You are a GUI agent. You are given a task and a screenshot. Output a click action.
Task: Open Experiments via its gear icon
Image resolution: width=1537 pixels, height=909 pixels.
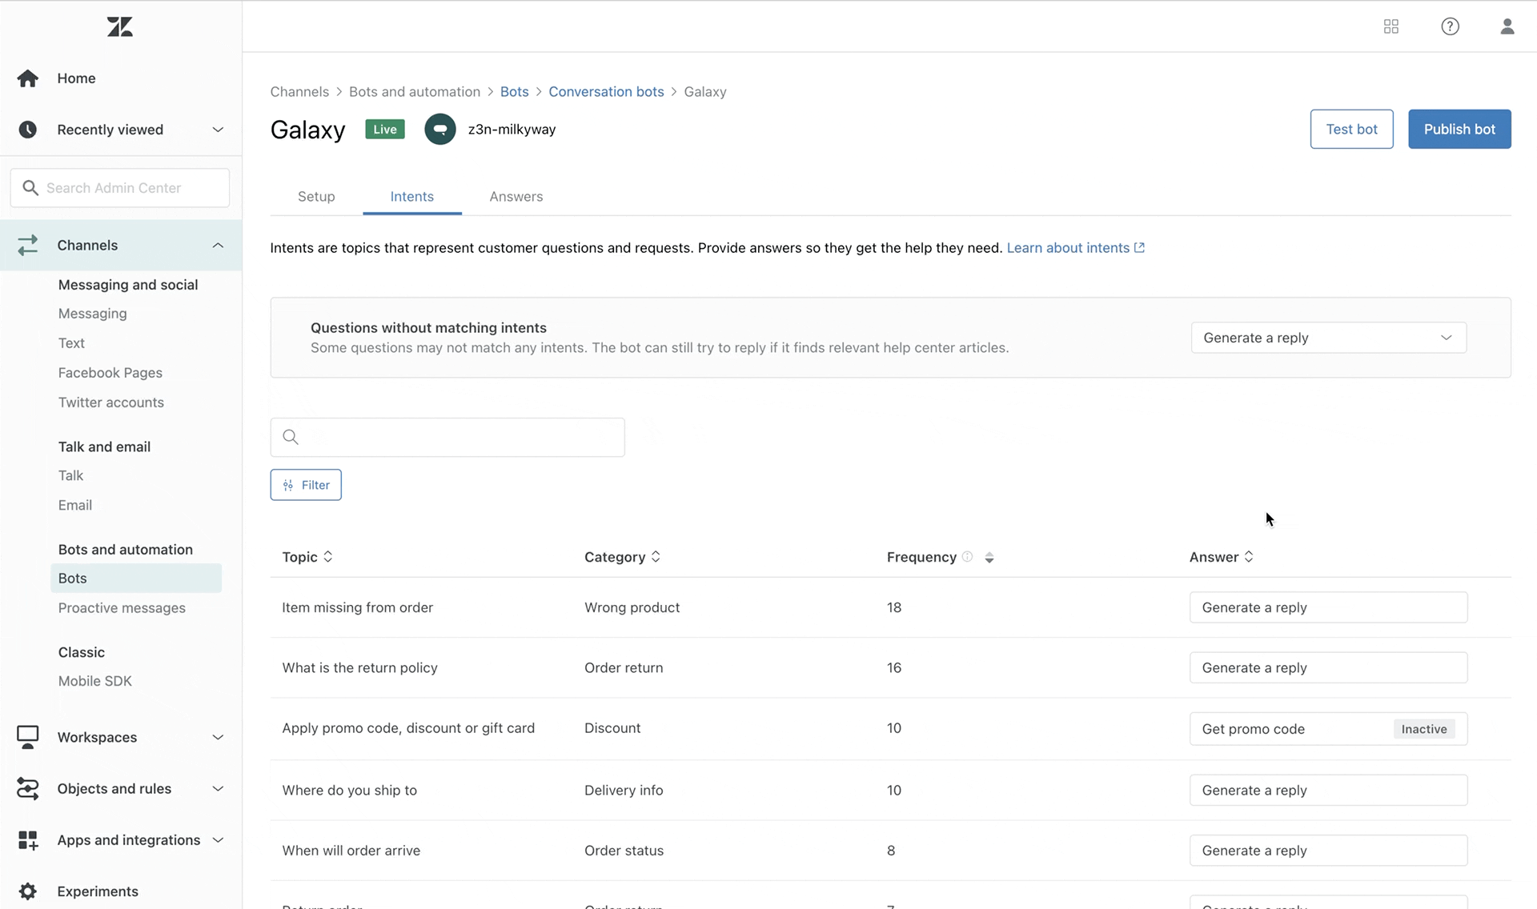pyautogui.click(x=28, y=891)
